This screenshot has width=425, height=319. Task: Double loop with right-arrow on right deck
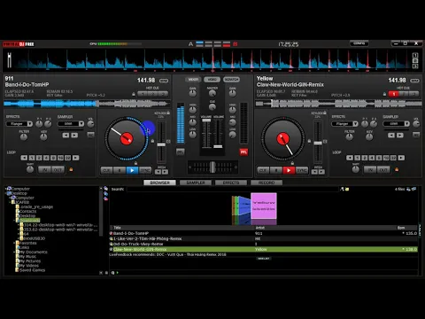click(x=401, y=158)
